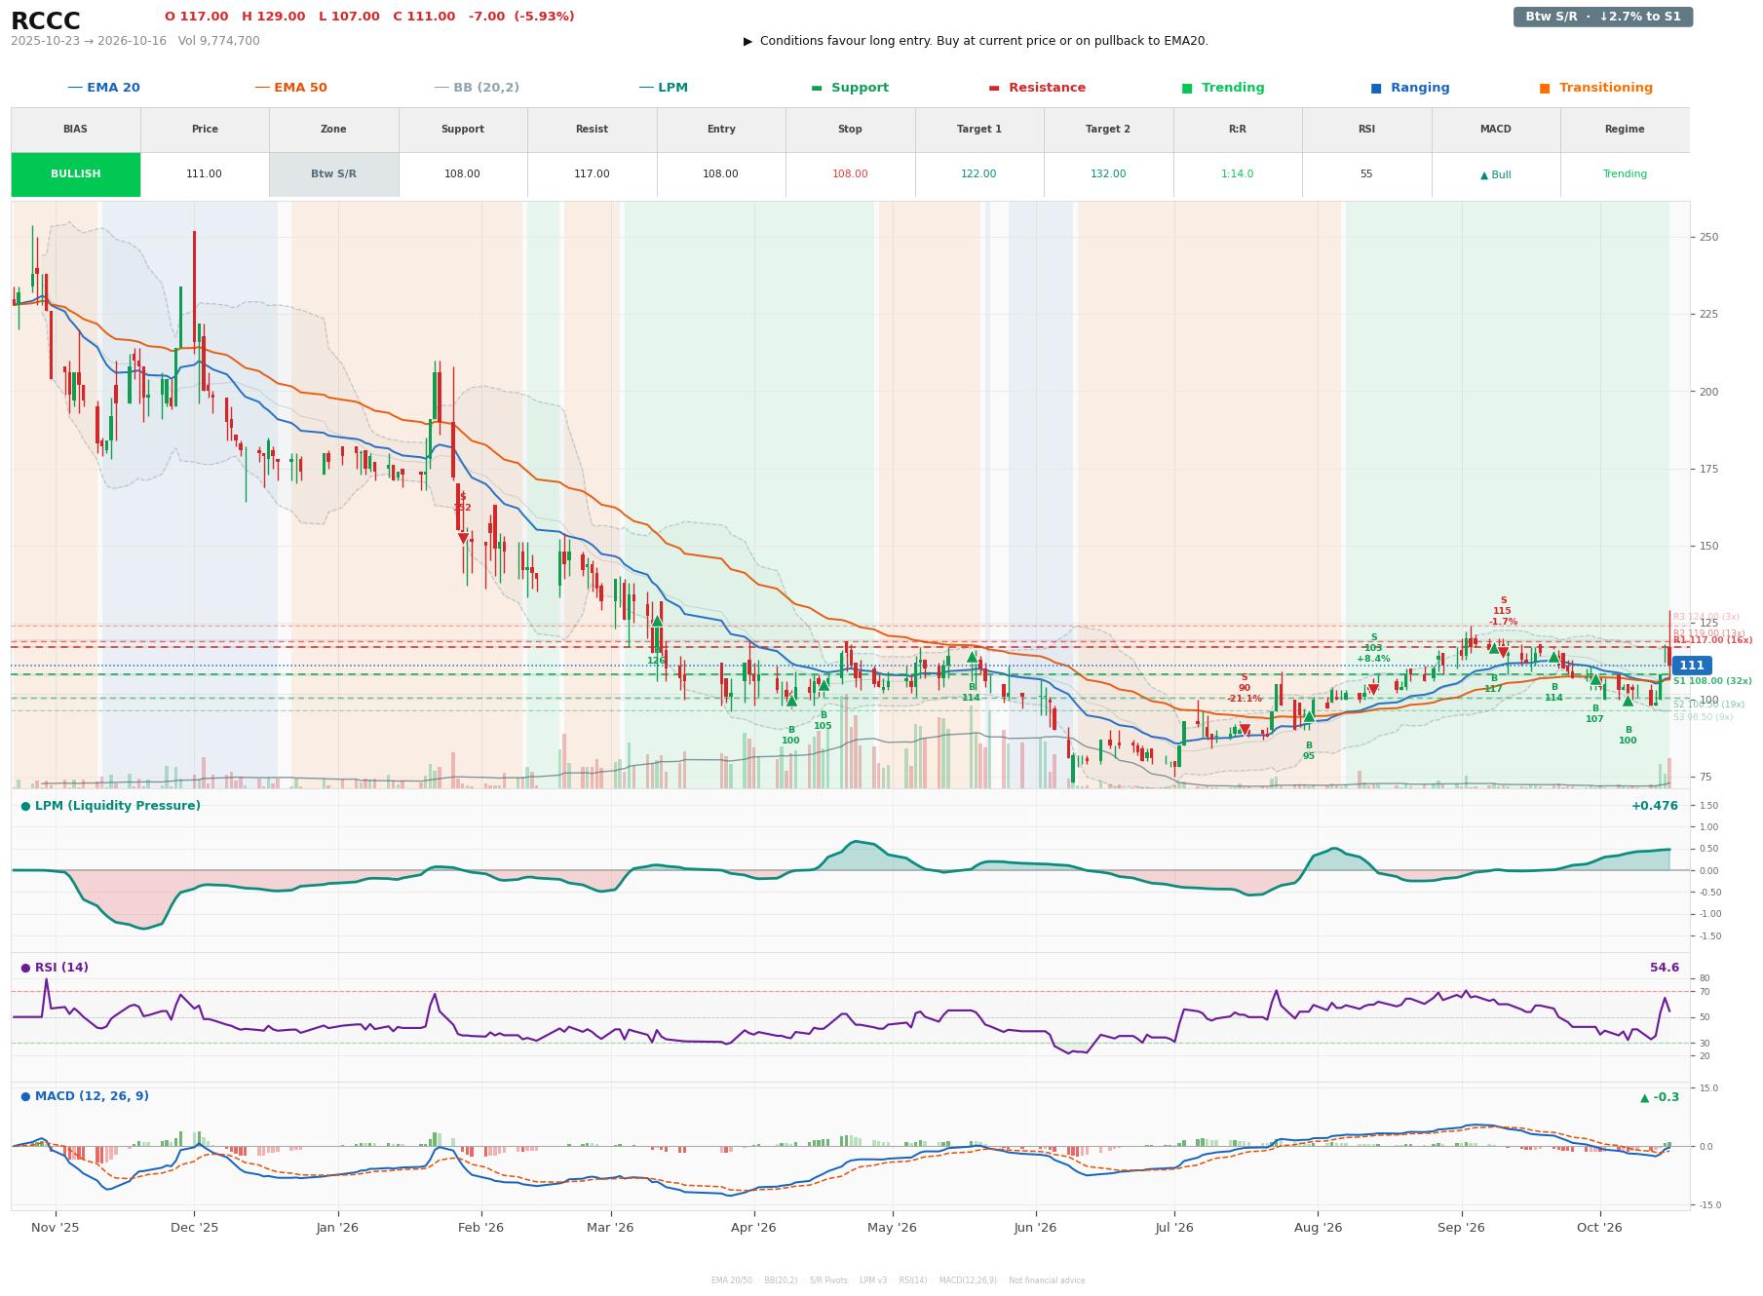Click the Btw S/R zone cell
The height and width of the screenshot is (1296, 1763).
click(x=333, y=174)
